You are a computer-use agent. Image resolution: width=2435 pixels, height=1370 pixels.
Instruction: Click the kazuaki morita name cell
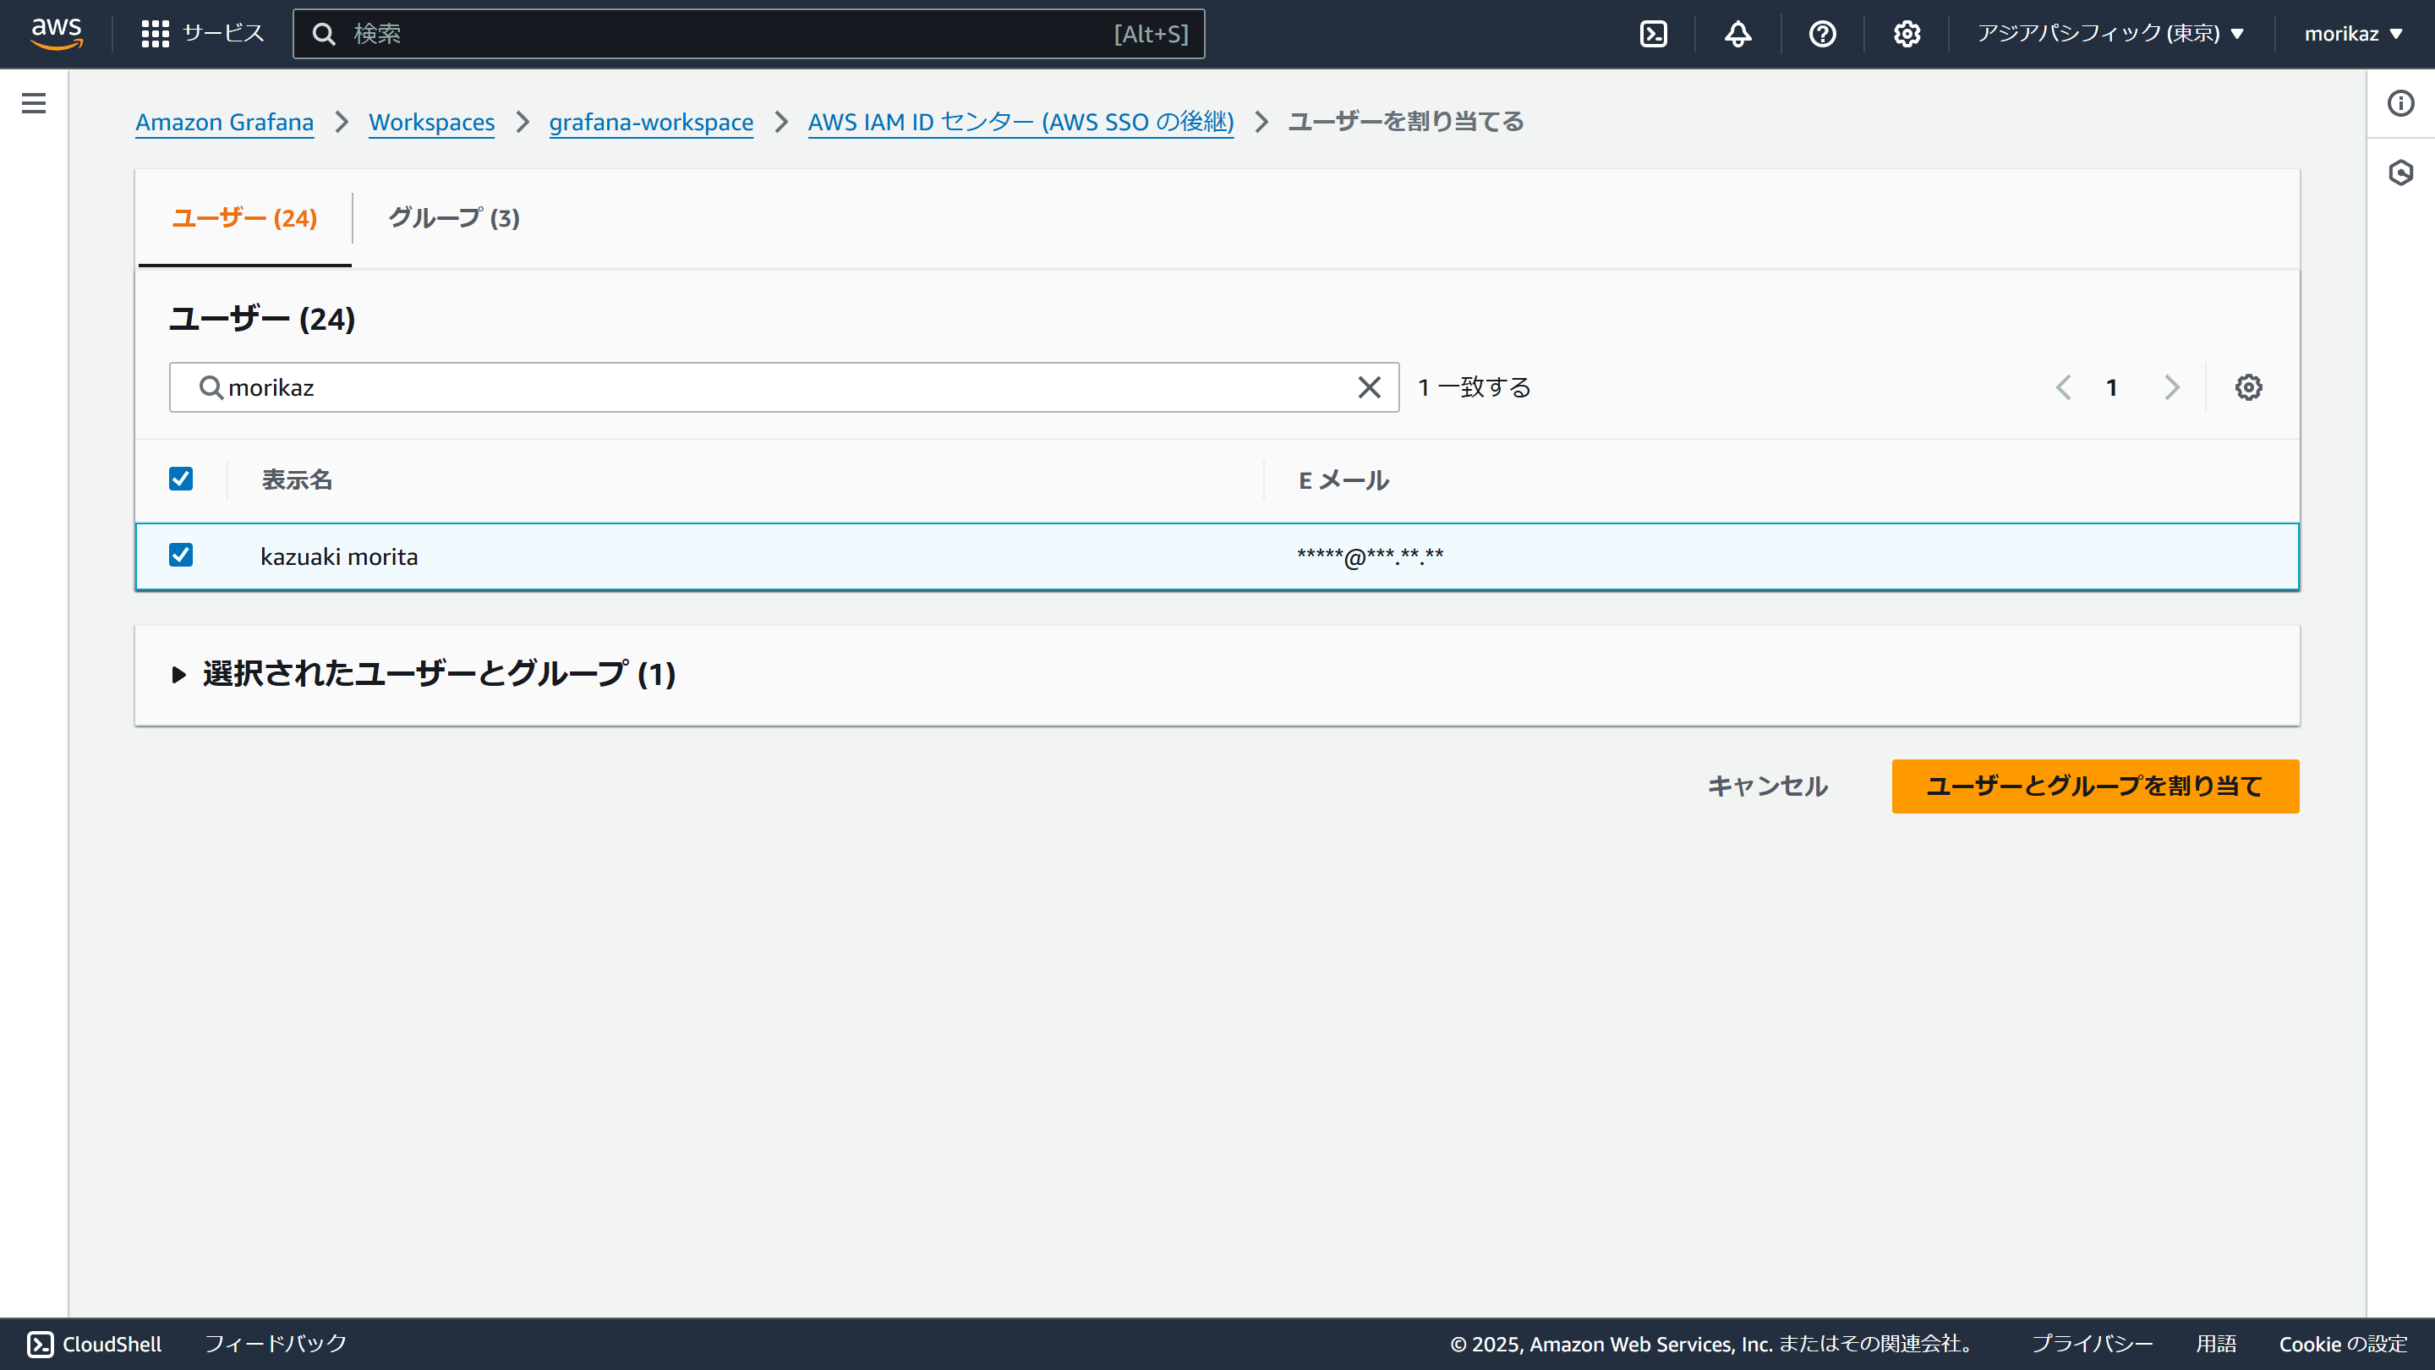point(338,557)
